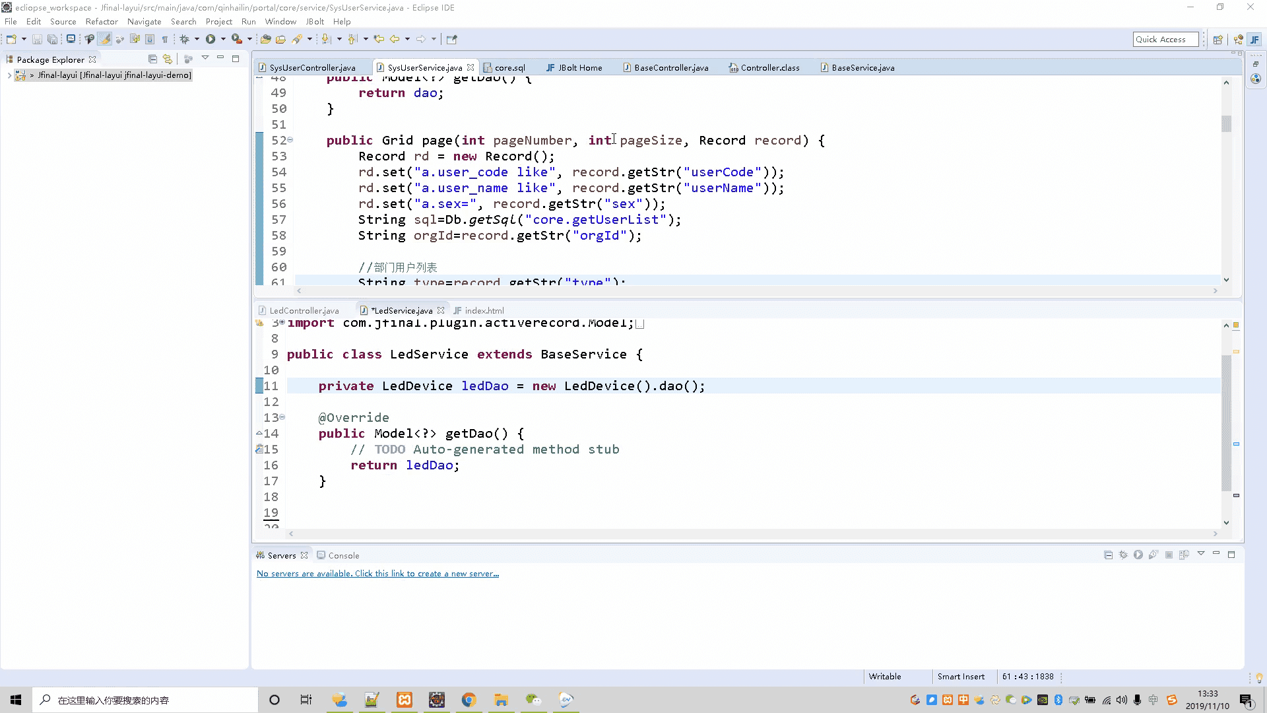Expand the Jfinal-layui project tree node

pyautogui.click(x=9, y=75)
